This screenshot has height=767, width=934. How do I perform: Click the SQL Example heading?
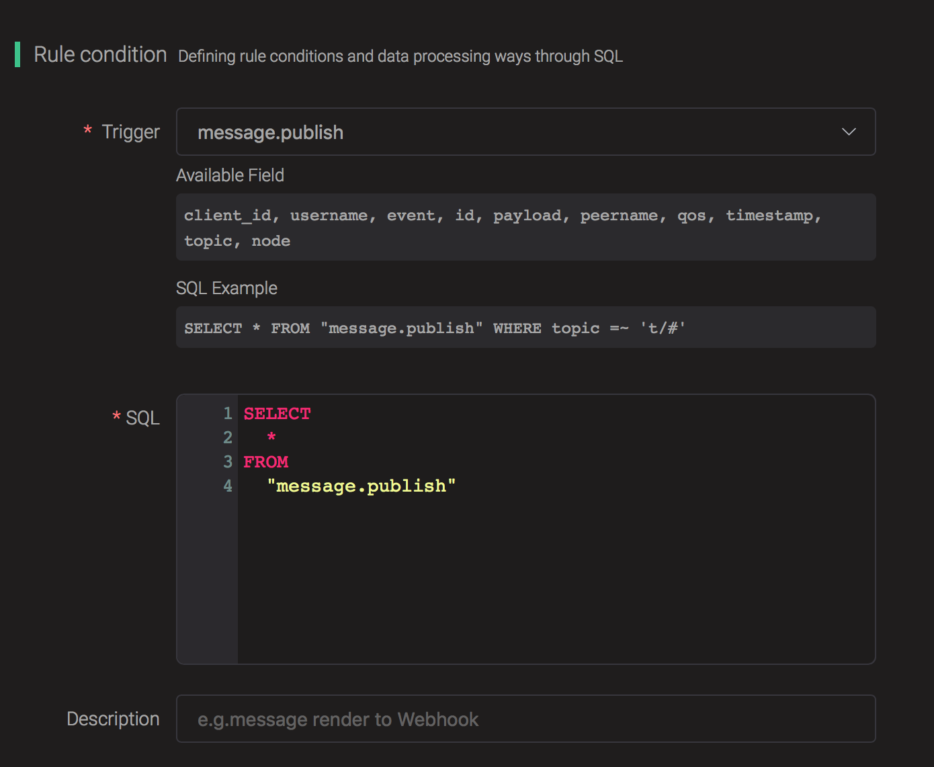226,288
